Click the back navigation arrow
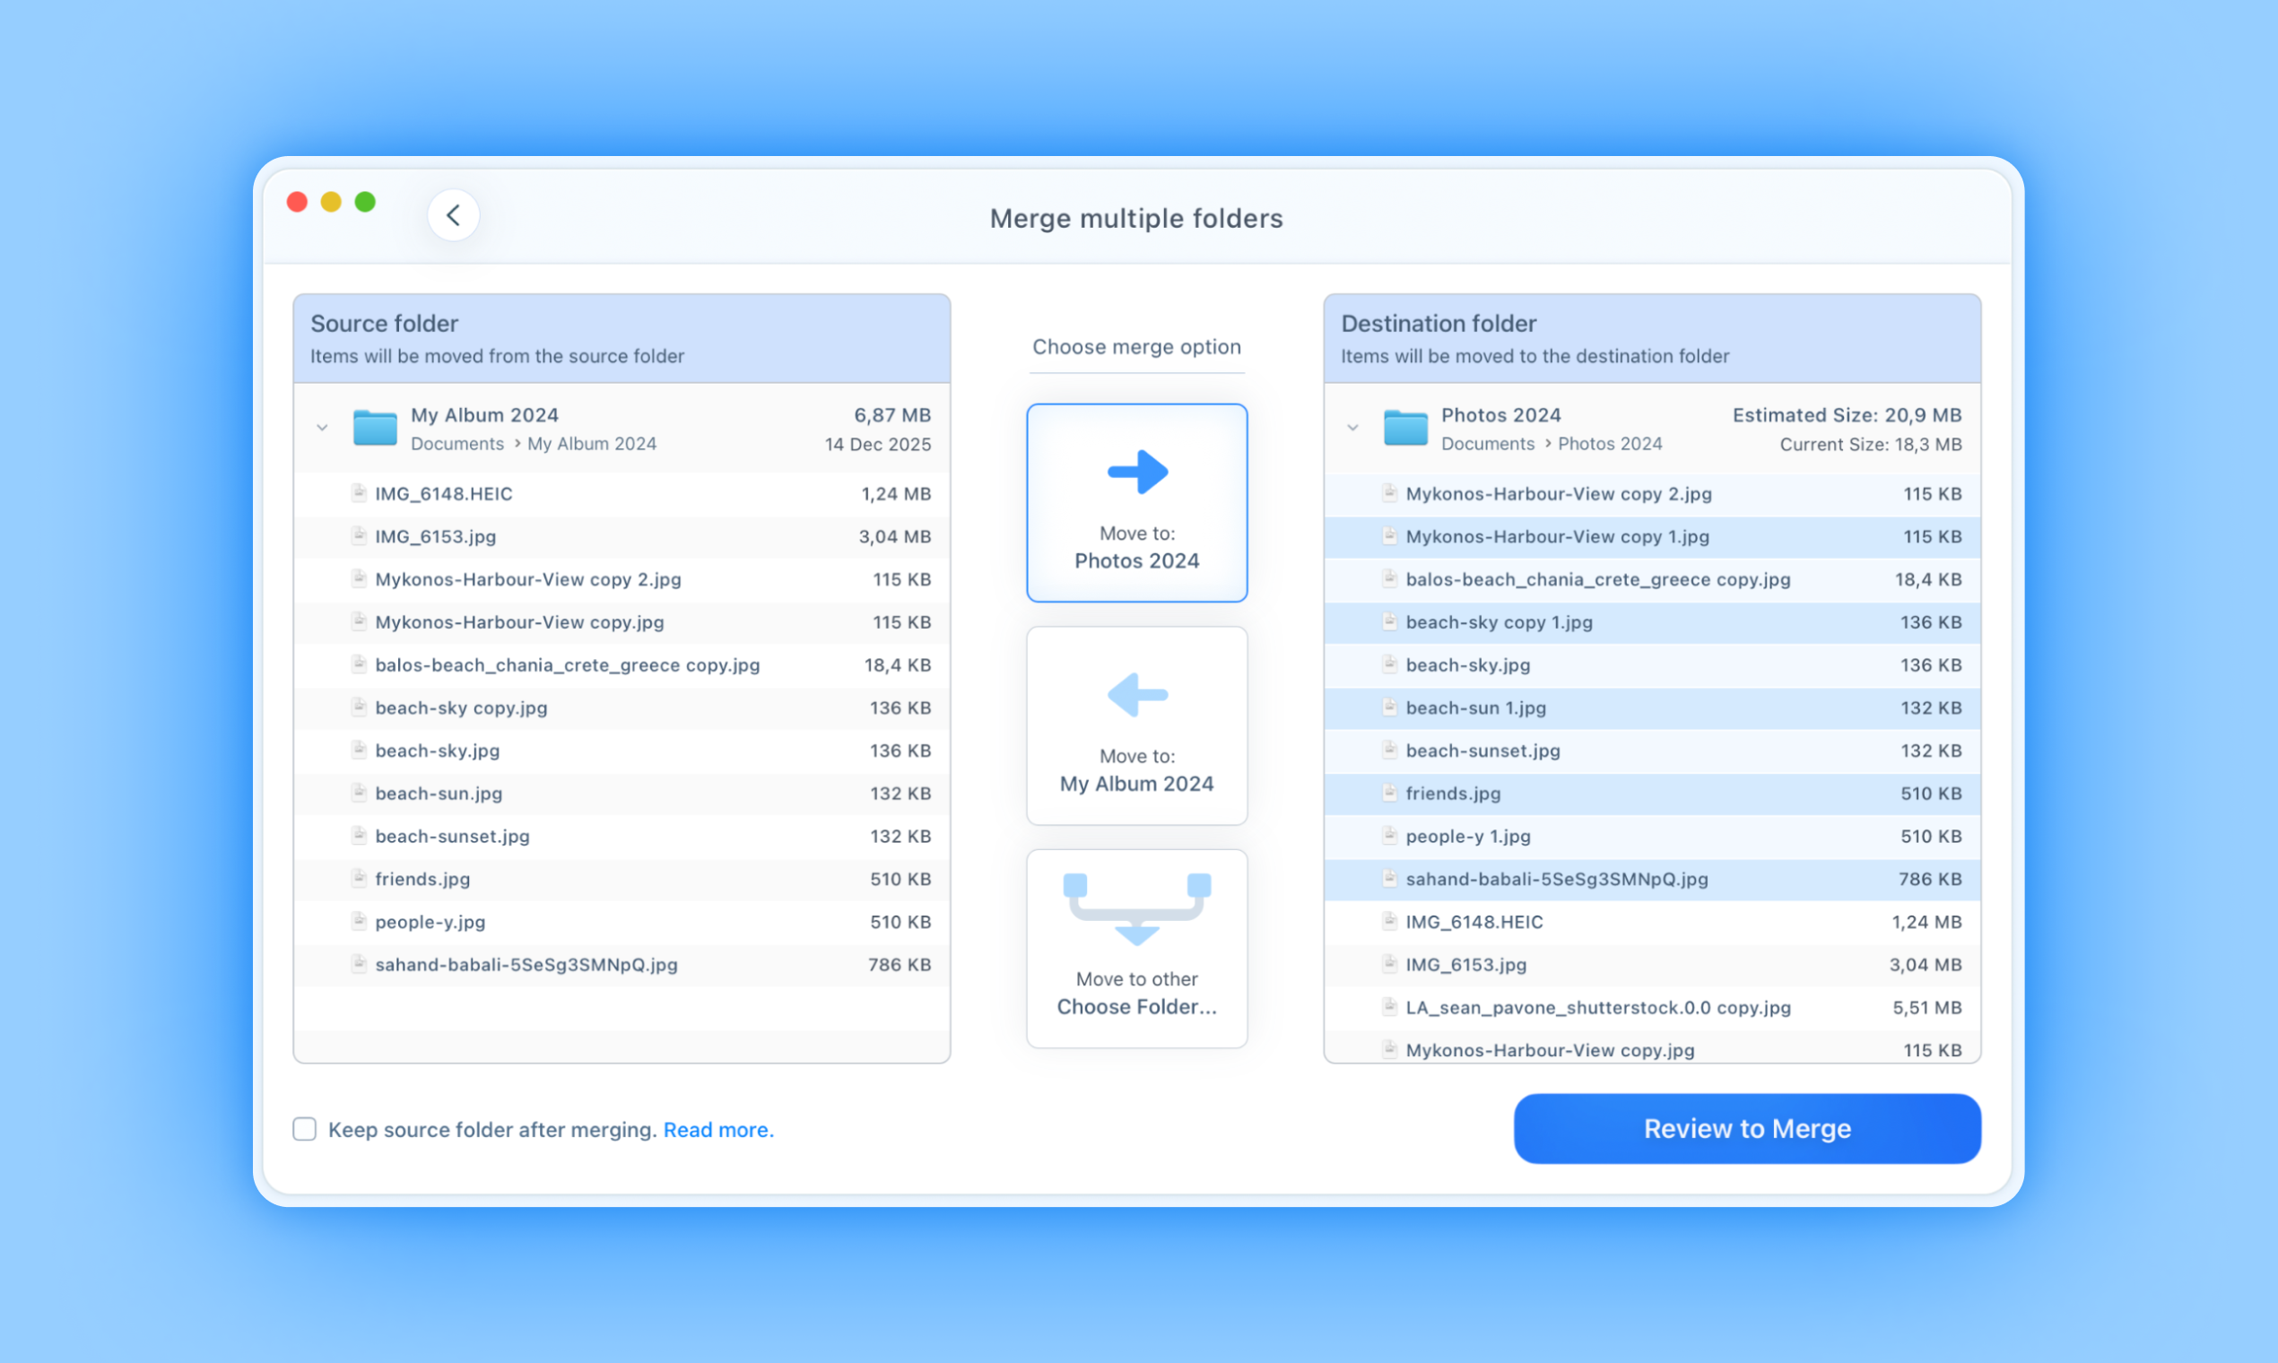The height and width of the screenshot is (1363, 2278). 453,214
